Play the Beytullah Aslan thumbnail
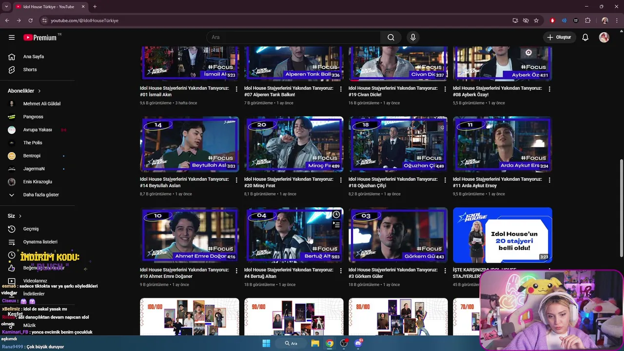The width and height of the screenshot is (624, 351). [x=190, y=144]
